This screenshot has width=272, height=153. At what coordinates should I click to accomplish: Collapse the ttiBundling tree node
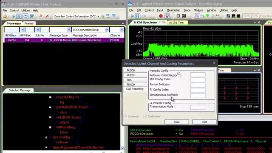click(x=50, y=127)
